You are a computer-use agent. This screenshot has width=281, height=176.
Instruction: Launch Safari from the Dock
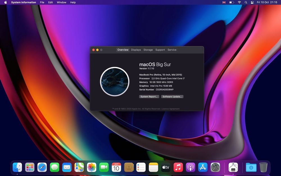click(42, 167)
